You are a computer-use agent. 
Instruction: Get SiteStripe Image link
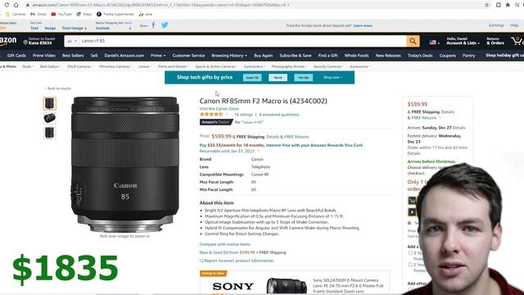click(50, 28)
